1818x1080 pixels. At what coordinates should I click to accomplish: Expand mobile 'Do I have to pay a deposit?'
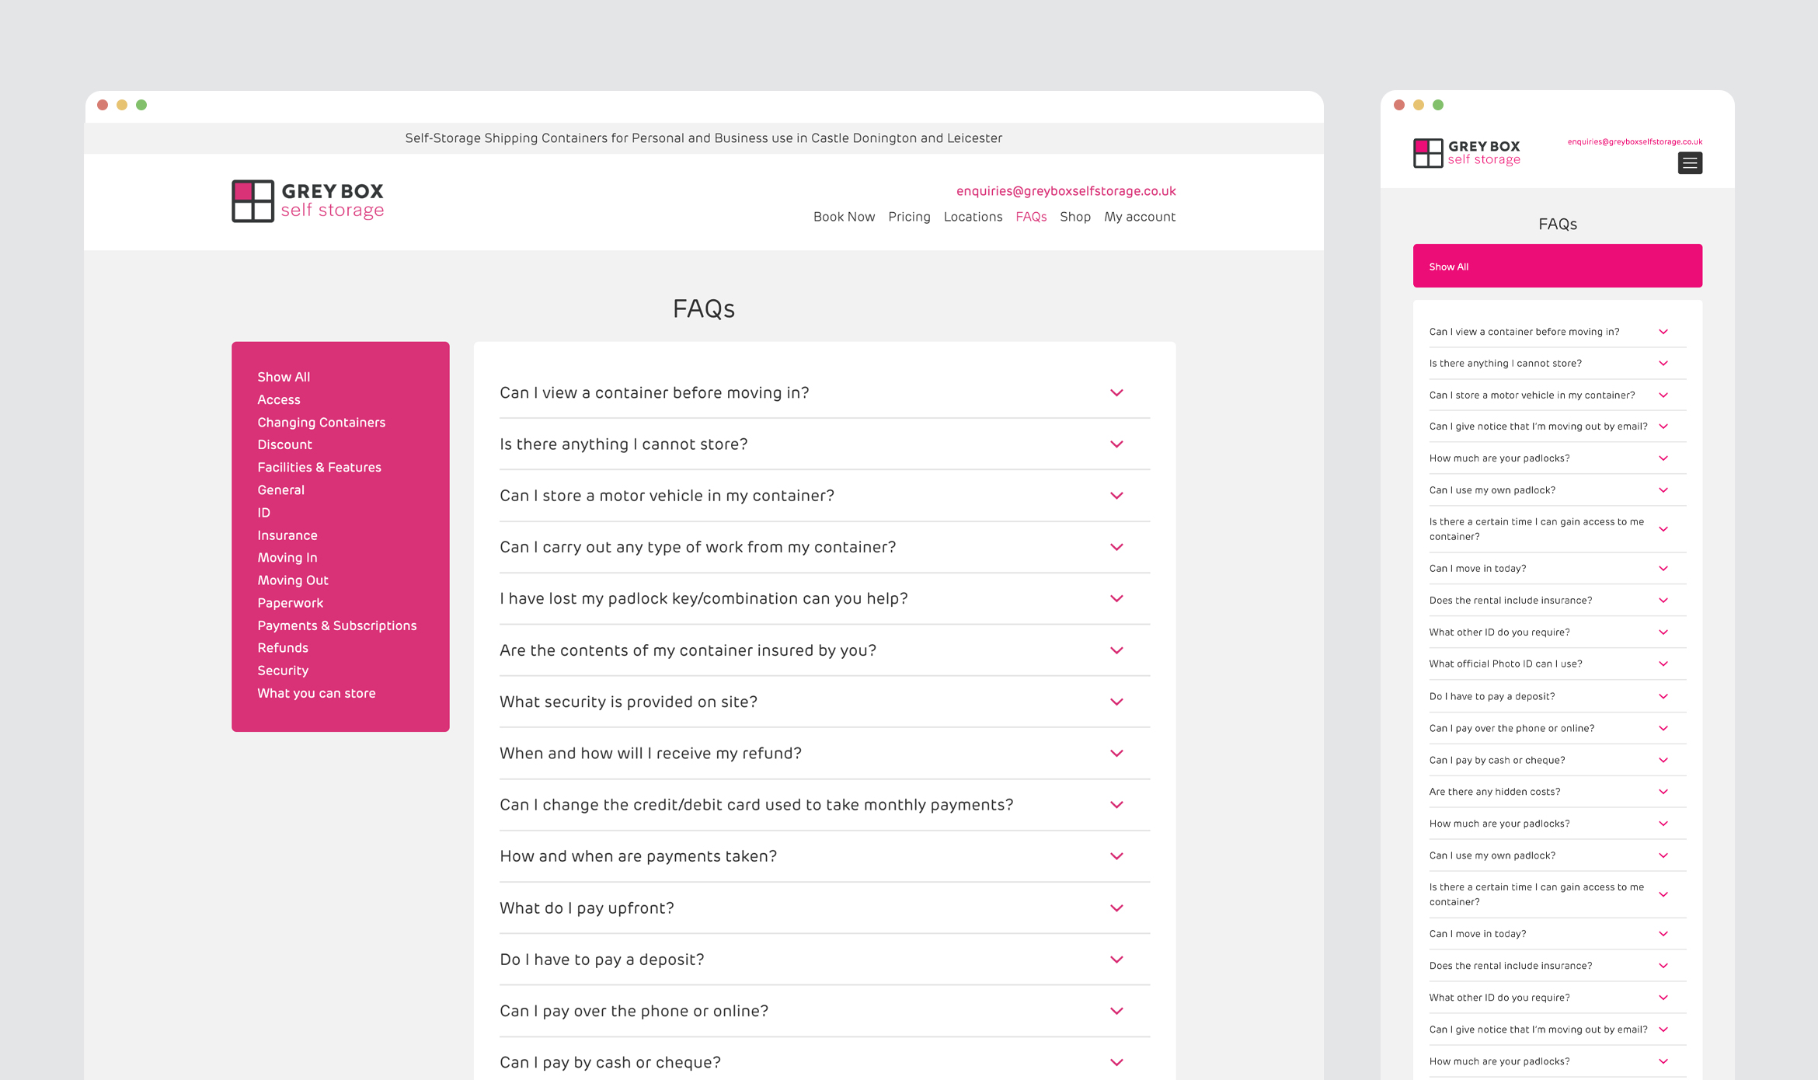(x=1557, y=697)
